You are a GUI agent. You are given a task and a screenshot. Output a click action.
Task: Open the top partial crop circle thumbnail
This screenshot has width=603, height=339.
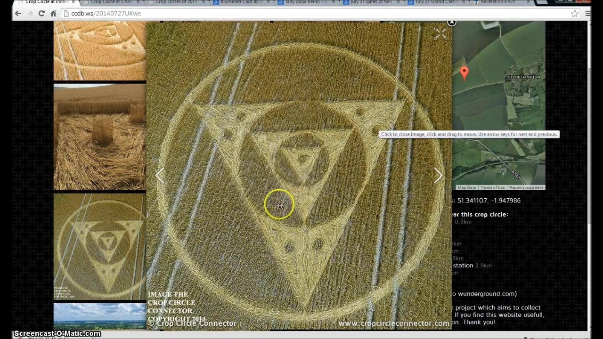[100, 50]
